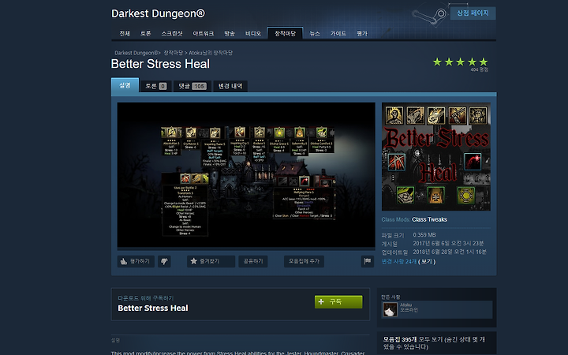
Task: Open the 모음집 395개 collections link
Action: [400, 339]
